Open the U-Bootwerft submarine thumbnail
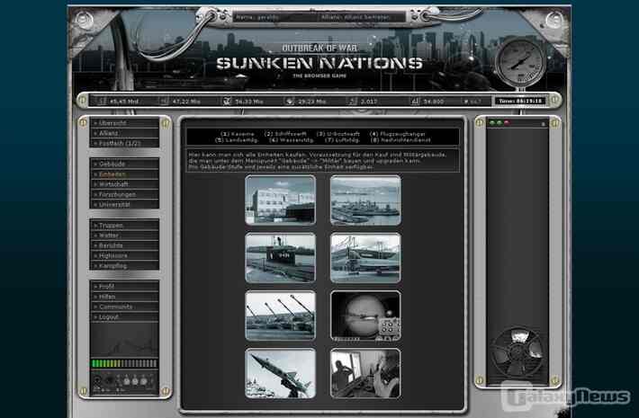The height and width of the screenshot is (418, 639). click(x=281, y=258)
